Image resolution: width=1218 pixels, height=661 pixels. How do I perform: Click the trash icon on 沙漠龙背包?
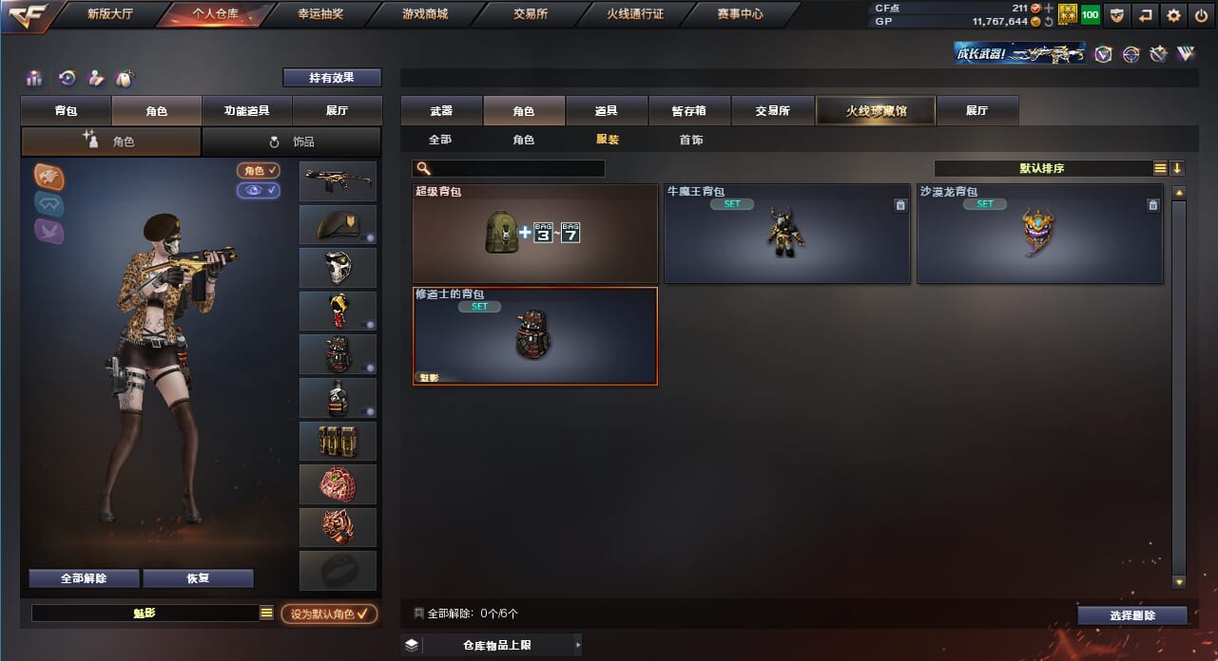click(x=1152, y=204)
